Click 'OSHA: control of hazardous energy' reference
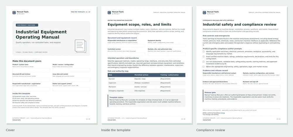The height and width of the screenshot is (137, 293). 214,113
